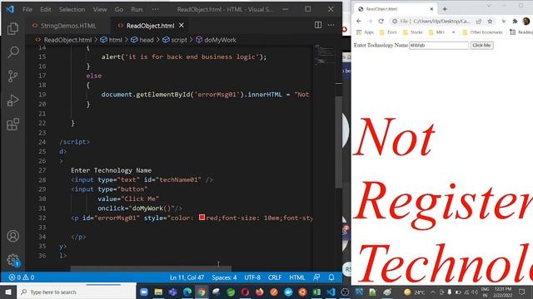Screen dimensions: 533x299
Task: Go to line via Ln 11, Col 47
Action: click(187, 277)
